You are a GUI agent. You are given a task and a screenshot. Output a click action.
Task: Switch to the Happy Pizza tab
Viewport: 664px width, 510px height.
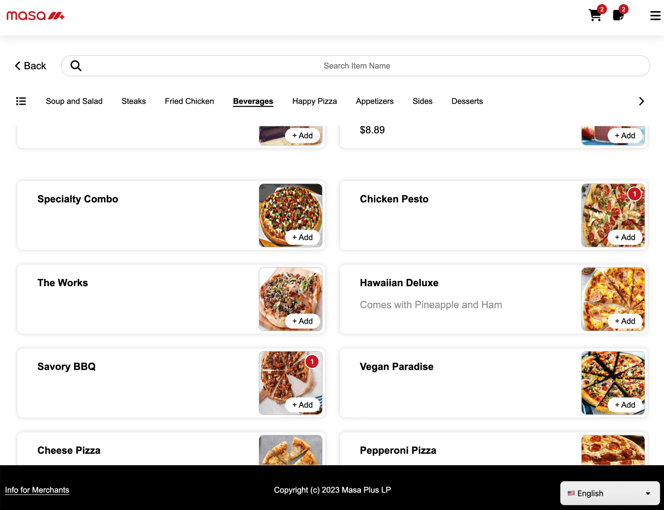[314, 101]
